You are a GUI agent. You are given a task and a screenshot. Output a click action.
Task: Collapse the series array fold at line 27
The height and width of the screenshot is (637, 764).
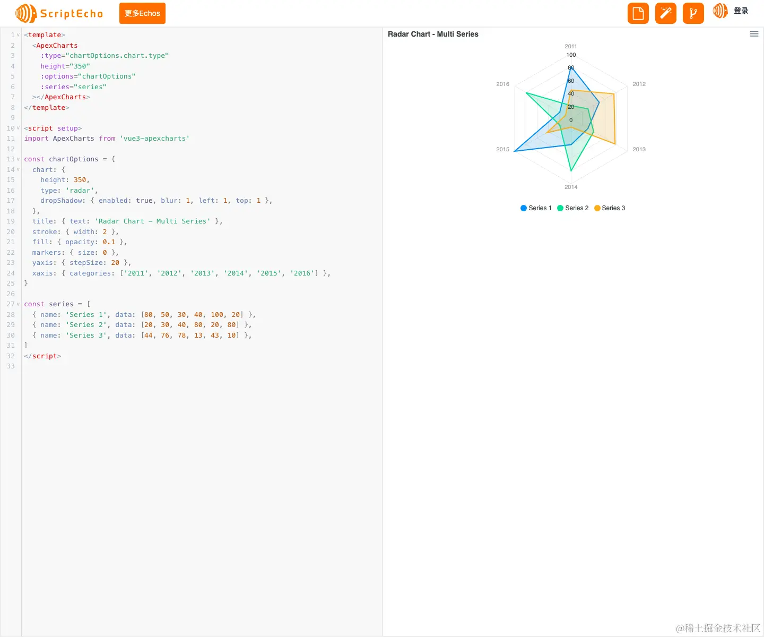pos(18,304)
